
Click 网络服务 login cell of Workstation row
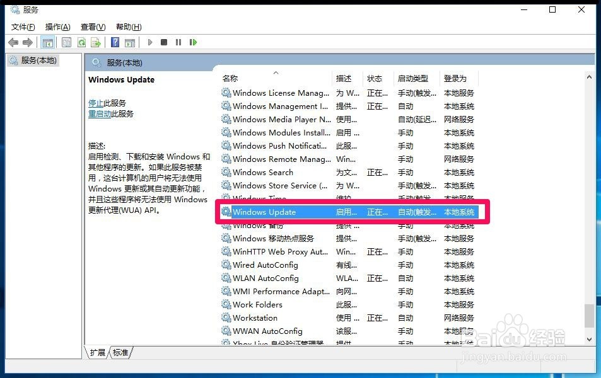pyautogui.click(x=459, y=318)
